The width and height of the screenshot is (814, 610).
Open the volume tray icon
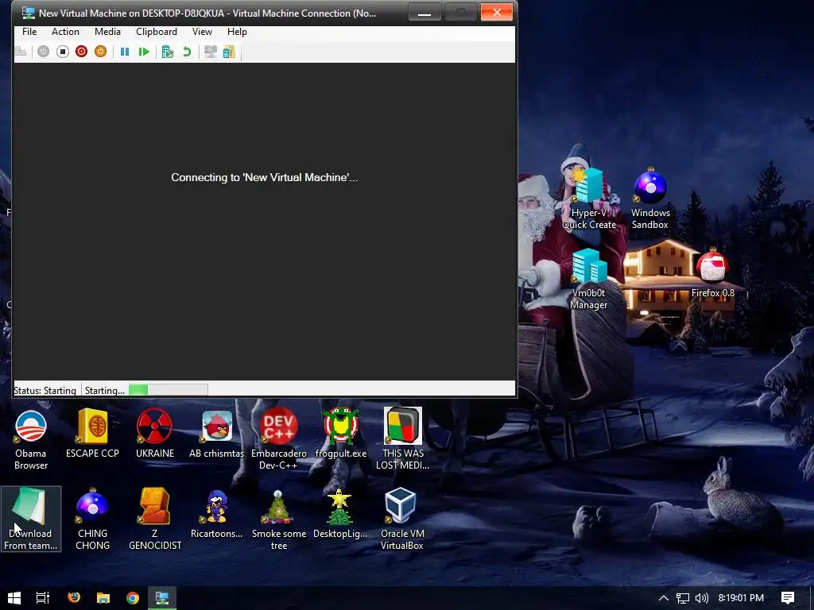(x=701, y=598)
